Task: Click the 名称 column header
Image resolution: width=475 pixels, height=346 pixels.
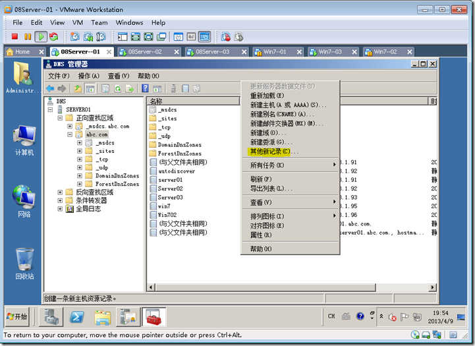Action: point(193,101)
